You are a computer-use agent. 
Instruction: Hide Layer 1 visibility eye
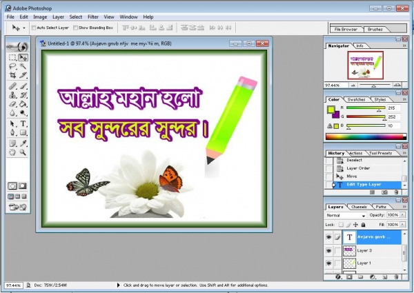pyautogui.click(x=328, y=263)
